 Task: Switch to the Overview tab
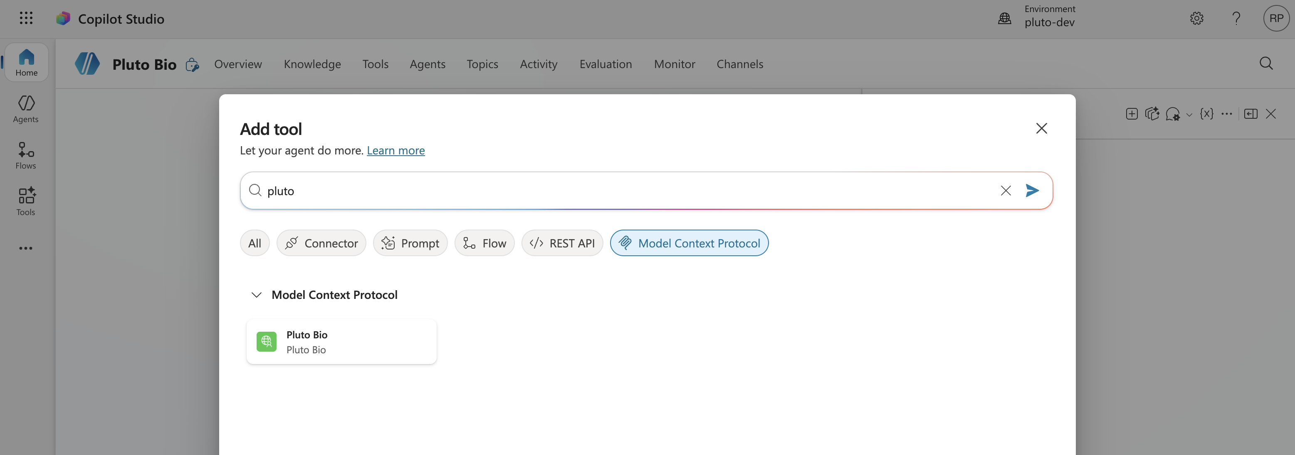(238, 64)
